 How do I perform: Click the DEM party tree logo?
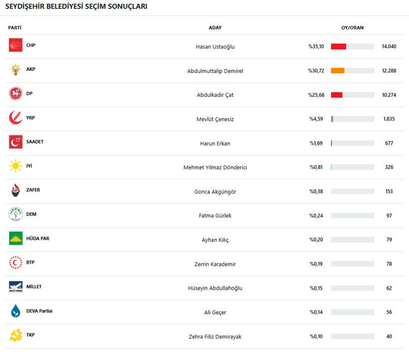[15, 214]
